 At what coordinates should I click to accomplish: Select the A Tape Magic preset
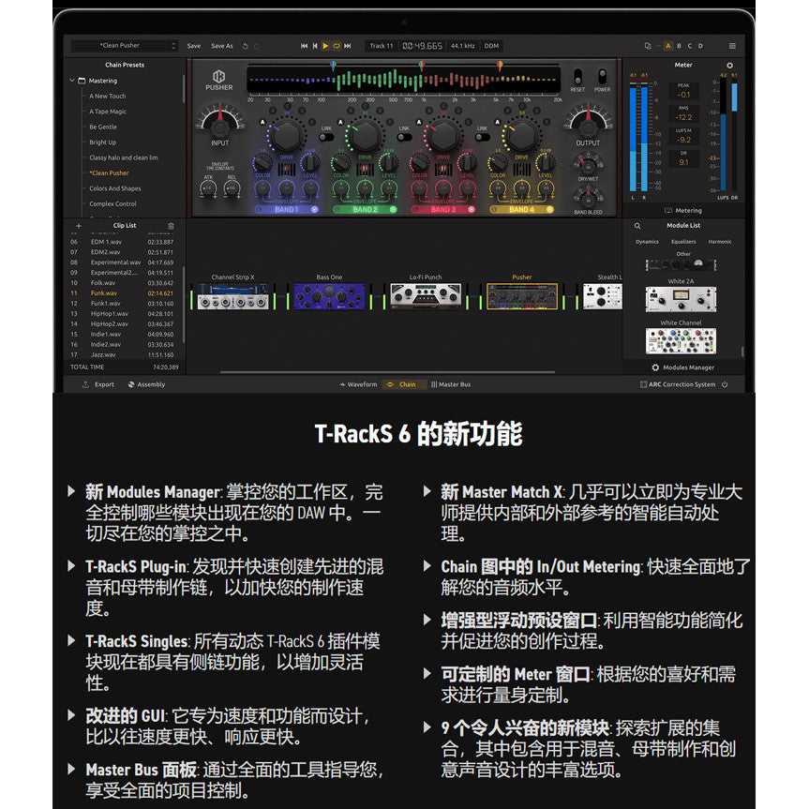tap(108, 112)
